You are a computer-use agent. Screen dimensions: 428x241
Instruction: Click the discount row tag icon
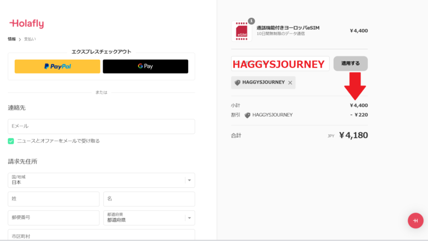[247, 115]
